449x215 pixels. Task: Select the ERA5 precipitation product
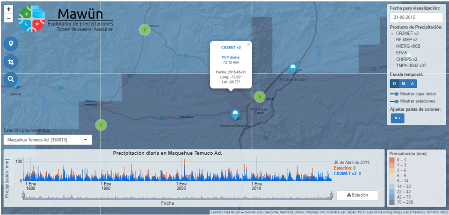pyautogui.click(x=392, y=53)
